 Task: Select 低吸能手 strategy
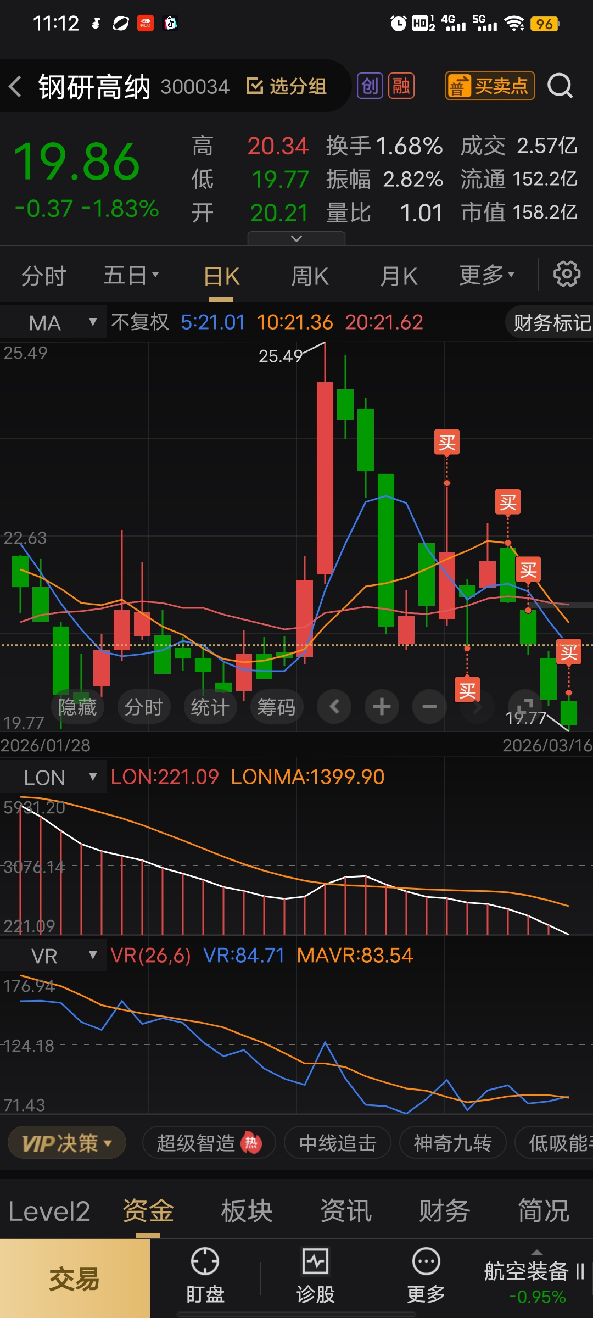555,1143
